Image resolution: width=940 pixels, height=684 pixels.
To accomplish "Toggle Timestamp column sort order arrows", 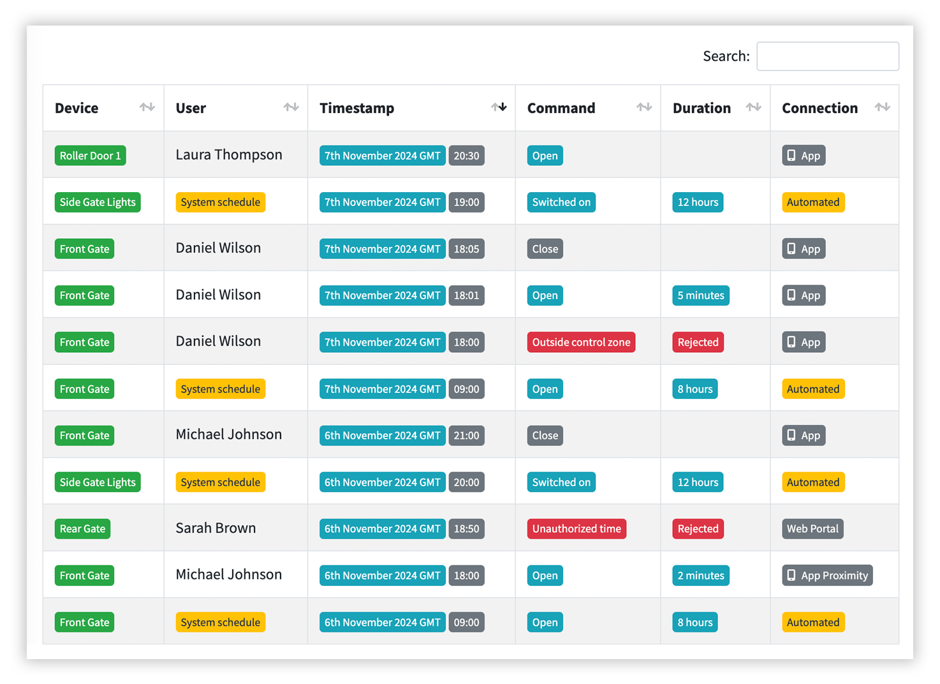I will [499, 107].
